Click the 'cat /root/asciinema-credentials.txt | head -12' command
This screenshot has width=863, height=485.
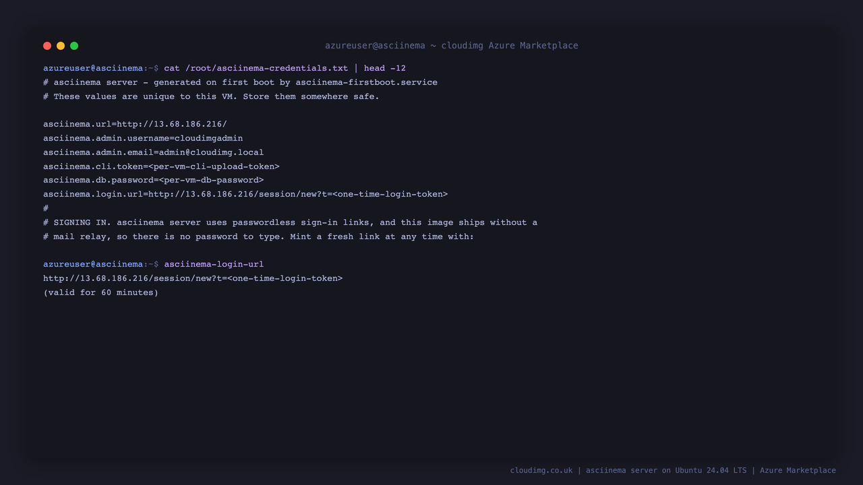(285, 68)
